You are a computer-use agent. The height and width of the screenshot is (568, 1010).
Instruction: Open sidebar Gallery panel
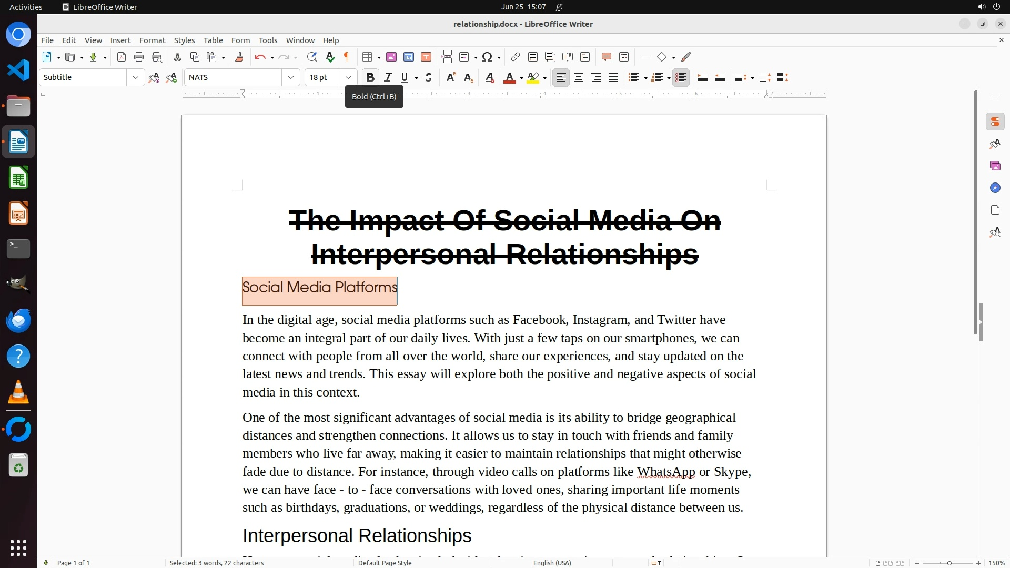[995, 166]
